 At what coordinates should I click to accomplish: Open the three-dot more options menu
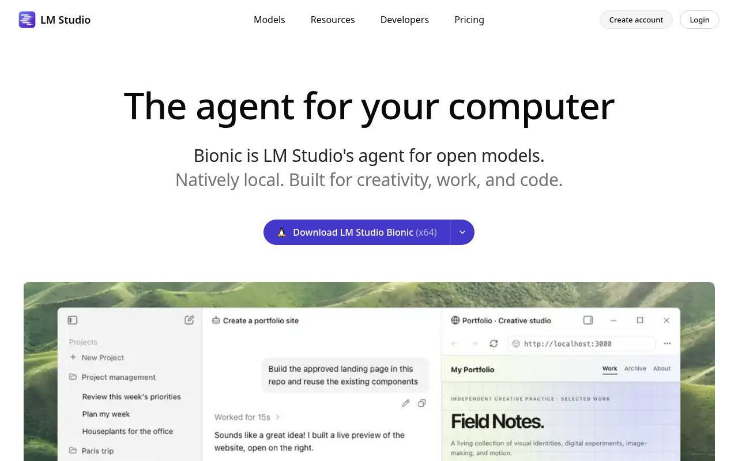(x=667, y=343)
